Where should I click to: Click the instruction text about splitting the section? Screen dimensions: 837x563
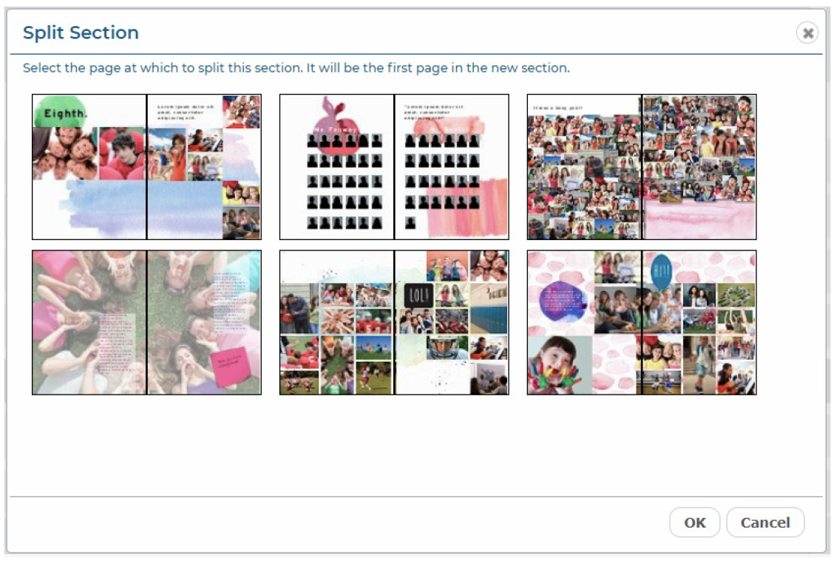296,68
